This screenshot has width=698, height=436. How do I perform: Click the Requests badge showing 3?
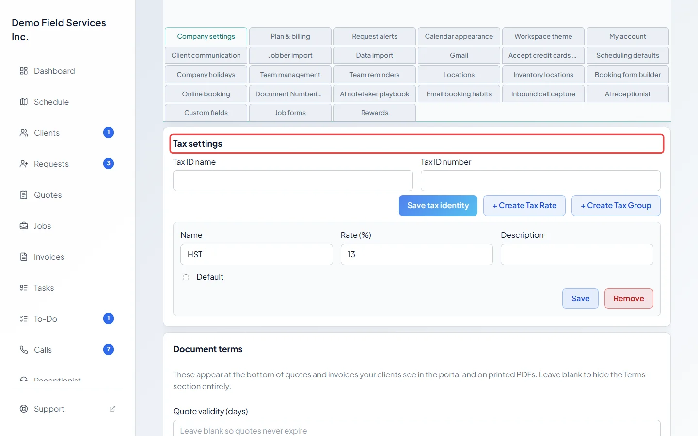pyautogui.click(x=109, y=163)
